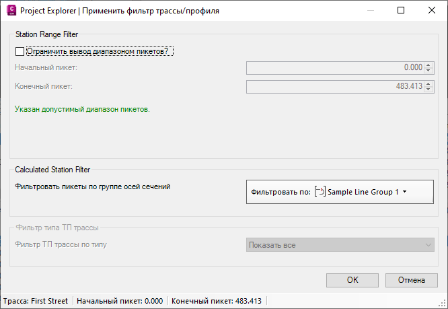The height and width of the screenshot is (309, 448).
Task: Click the sample line group icon
Action: 320,191
